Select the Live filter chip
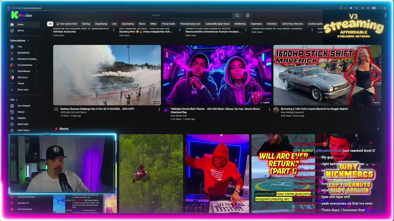The width and height of the screenshot is (394, 221). point(115,24)
